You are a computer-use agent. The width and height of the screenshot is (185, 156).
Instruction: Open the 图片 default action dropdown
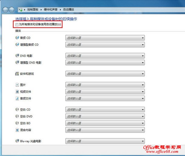105,85
